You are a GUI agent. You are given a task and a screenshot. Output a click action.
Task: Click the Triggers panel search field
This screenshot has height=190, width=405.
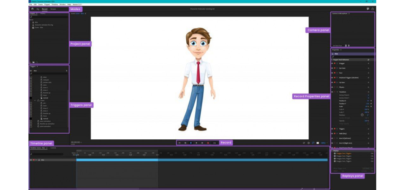(49, 74)
